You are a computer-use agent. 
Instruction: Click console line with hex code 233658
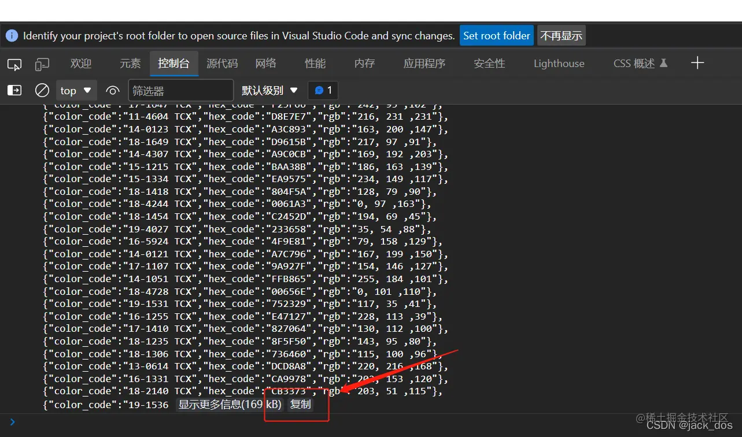(237, 229)
